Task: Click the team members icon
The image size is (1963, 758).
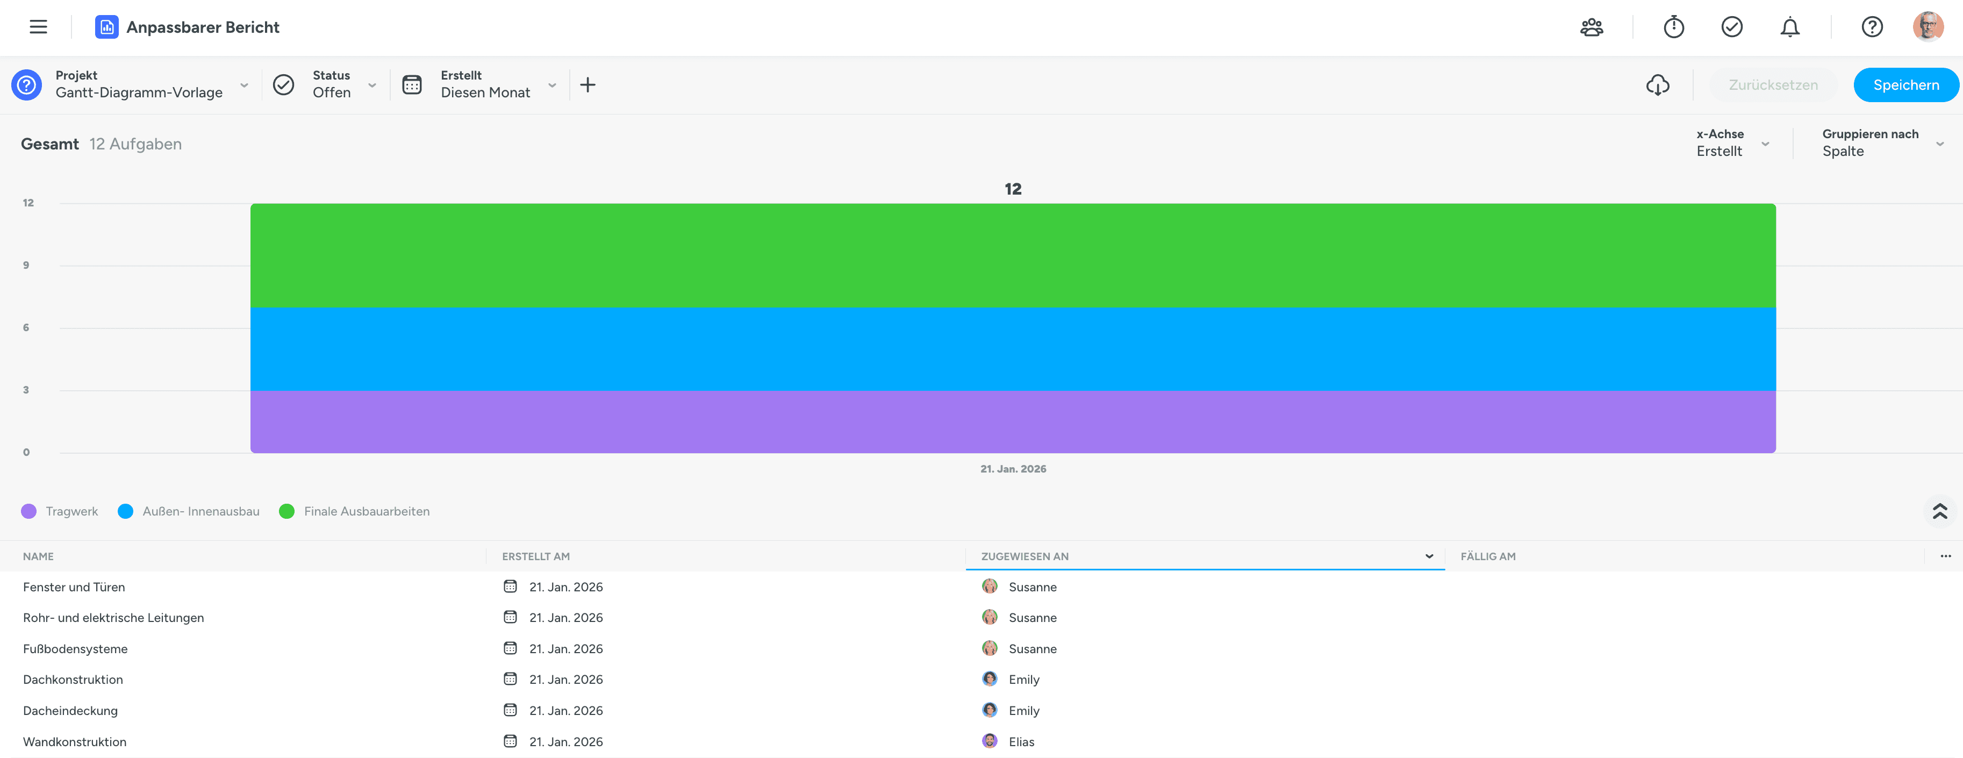Action: (1591, 27)
